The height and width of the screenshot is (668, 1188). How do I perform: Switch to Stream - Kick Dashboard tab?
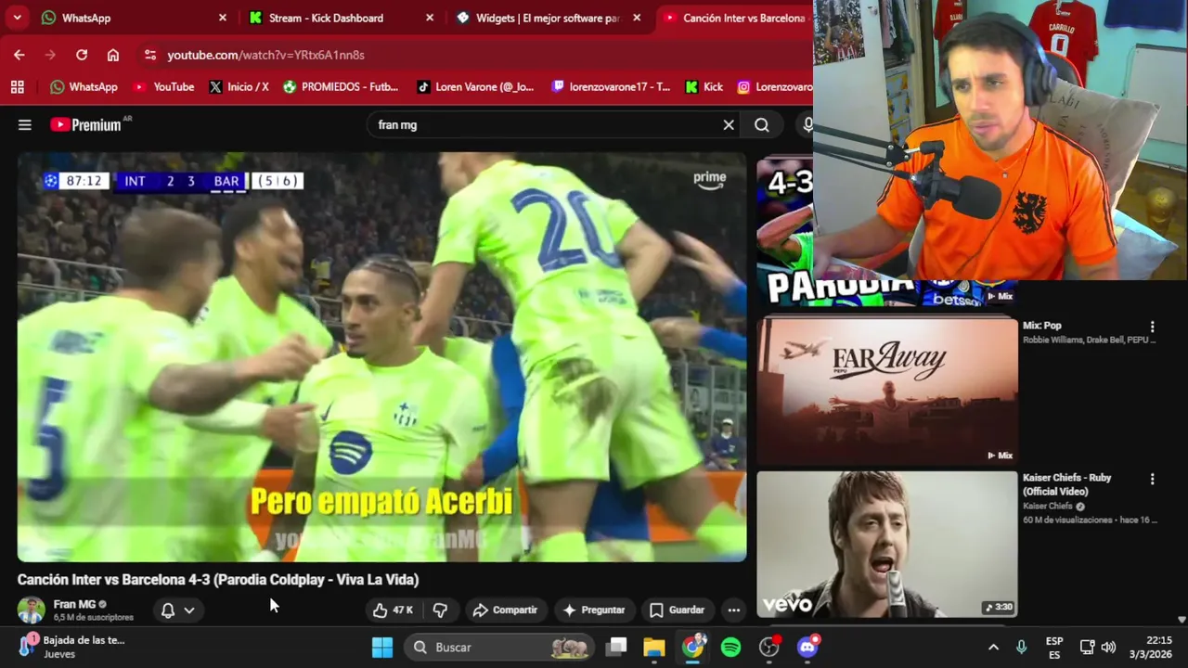tap(342, 18)
